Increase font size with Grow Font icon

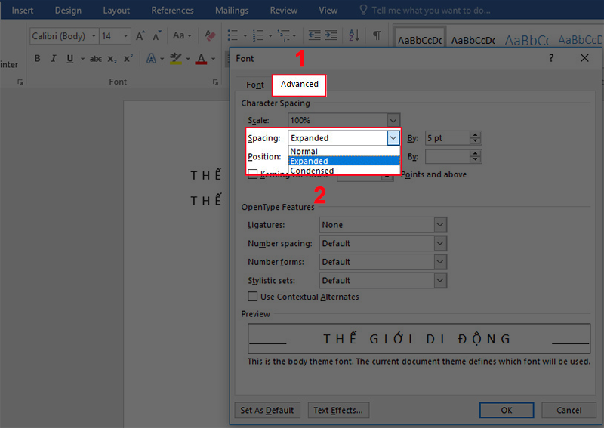[x=140, y=35]
